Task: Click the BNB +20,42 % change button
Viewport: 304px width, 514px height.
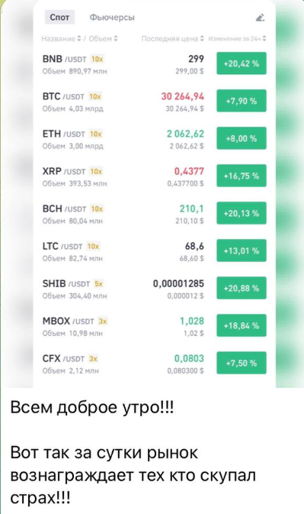Action: 242,63
